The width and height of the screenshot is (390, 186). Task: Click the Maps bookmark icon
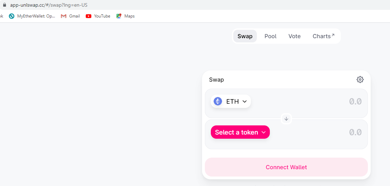click(x=119, y=16)
